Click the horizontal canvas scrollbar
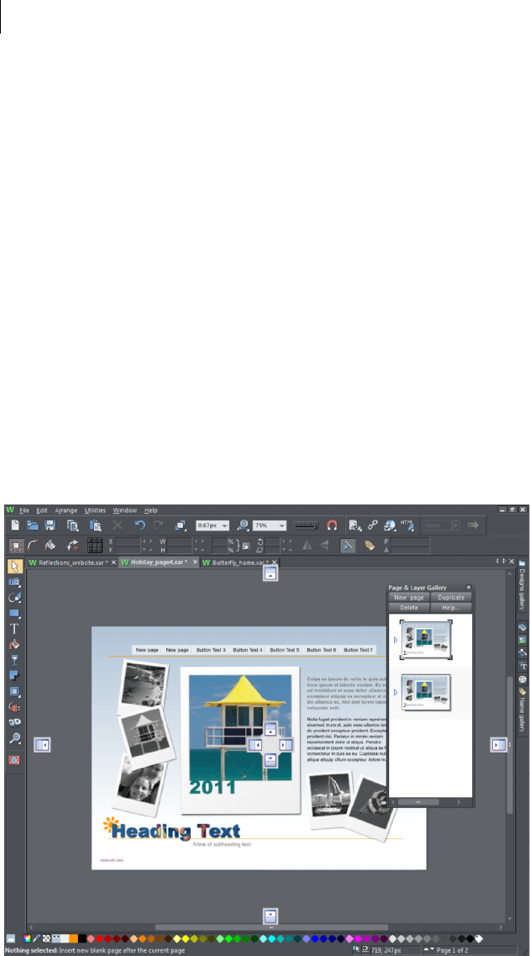Screen dimensions: 530x956 point(271,927)
